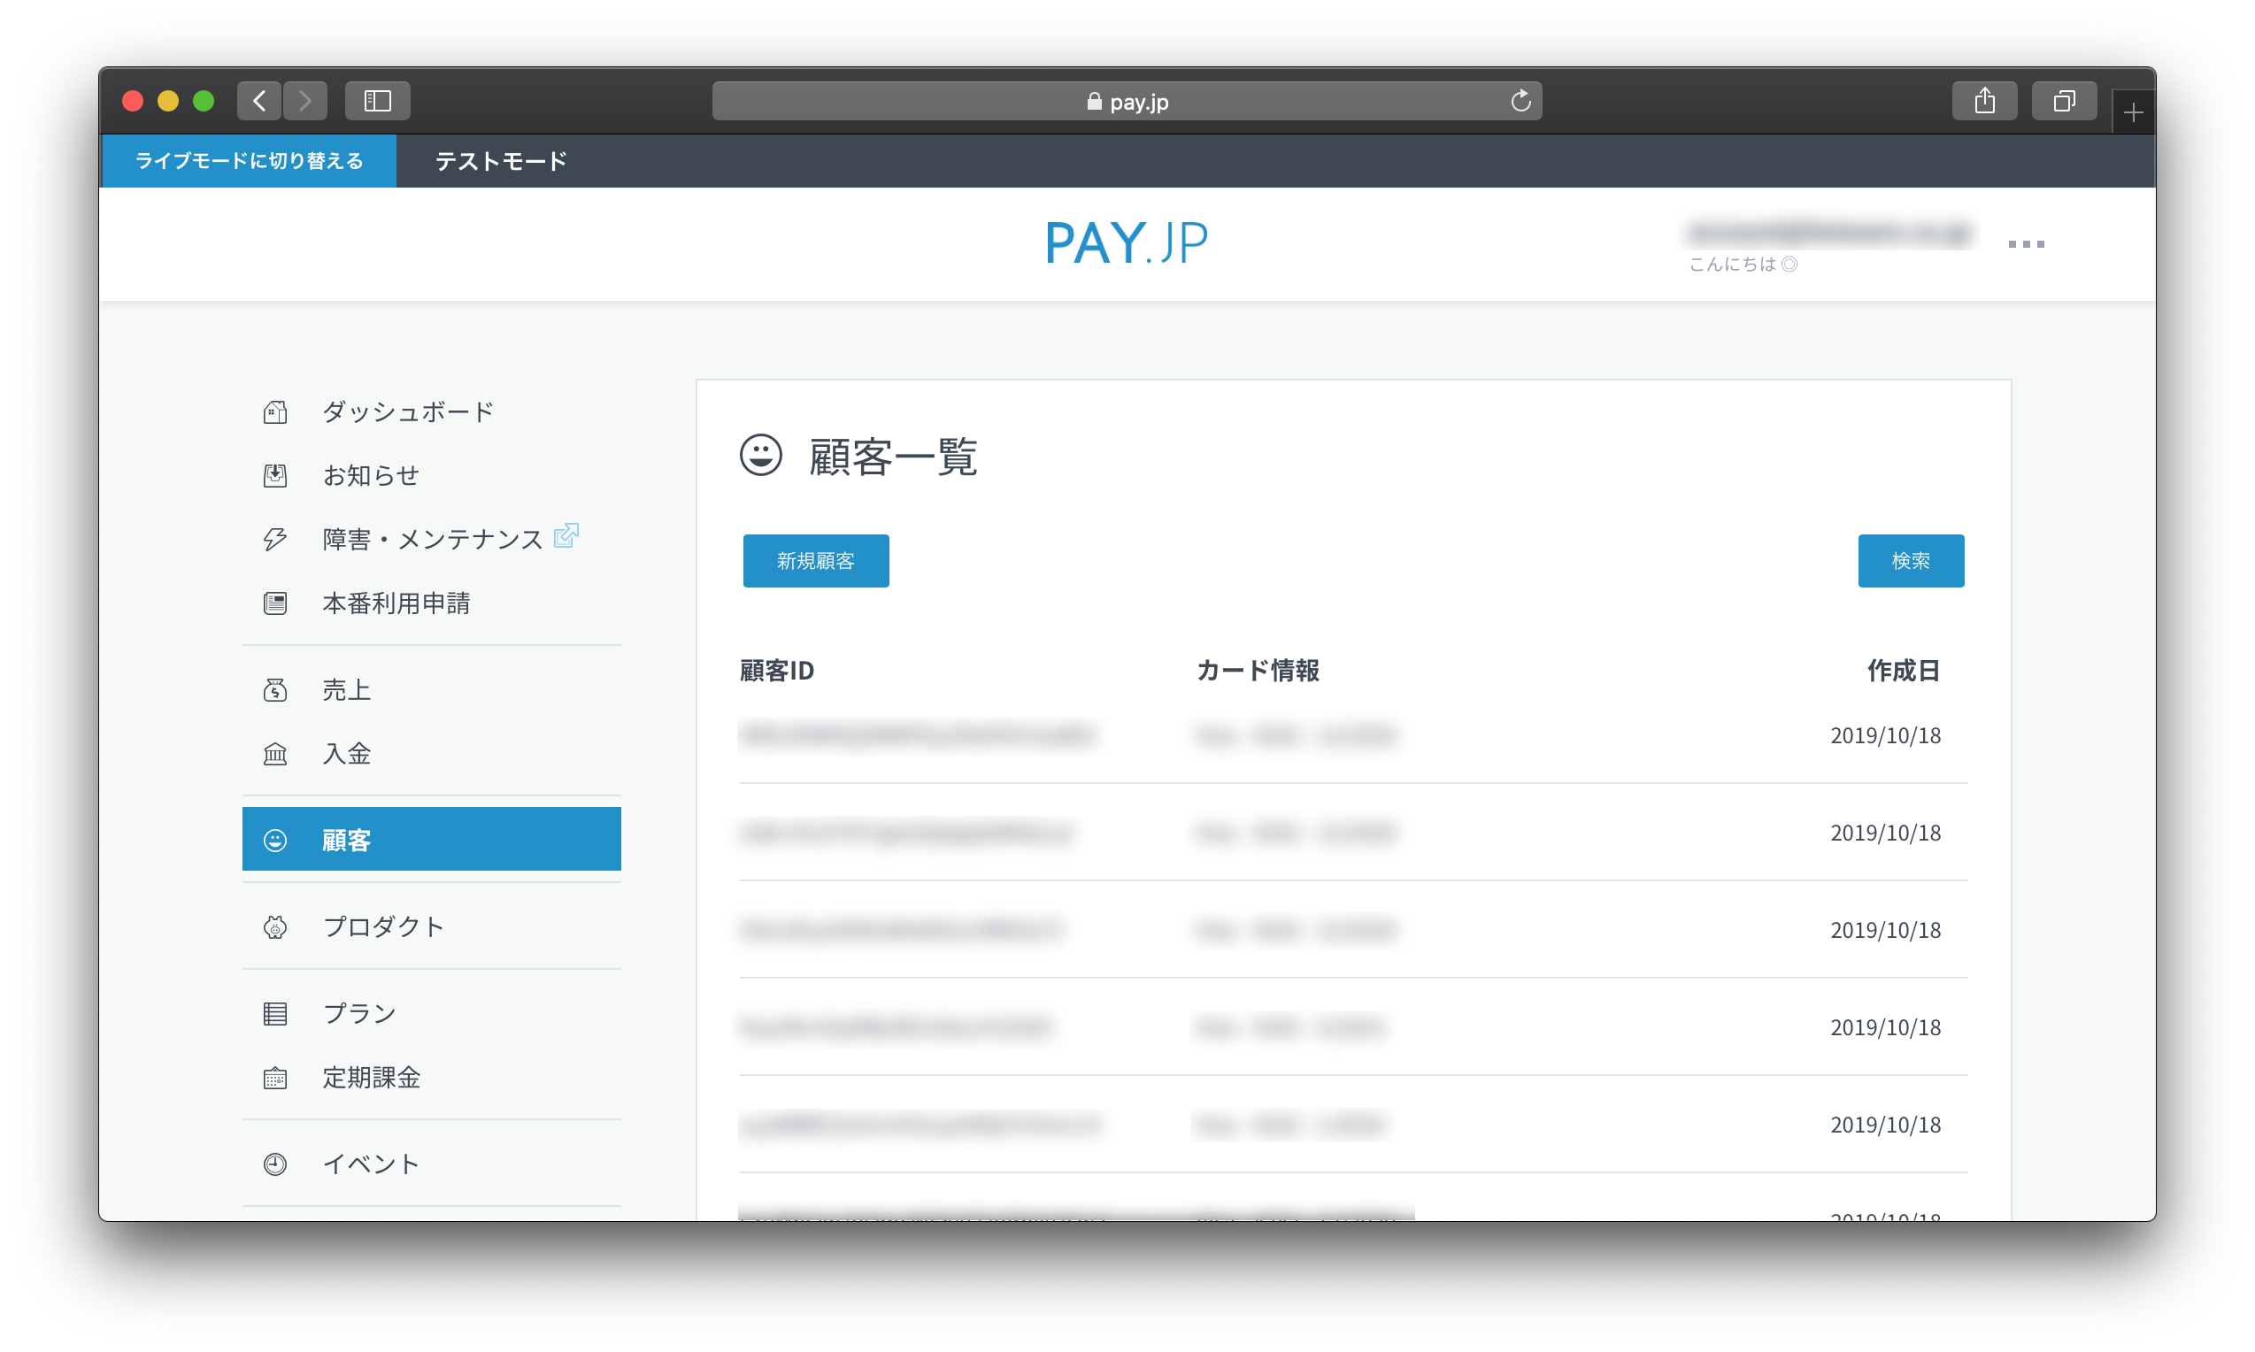2255x1352 pixels.
Task: Click the pay.jp address bar
Action: click(x=1127, y=101)
